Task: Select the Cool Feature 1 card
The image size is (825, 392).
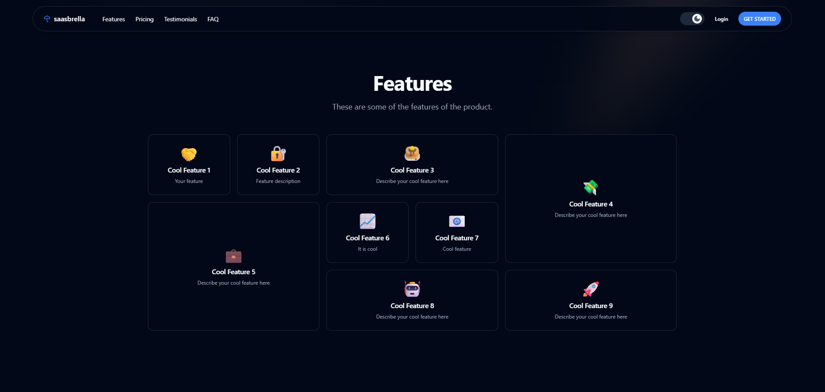Action: pos(188,164)
